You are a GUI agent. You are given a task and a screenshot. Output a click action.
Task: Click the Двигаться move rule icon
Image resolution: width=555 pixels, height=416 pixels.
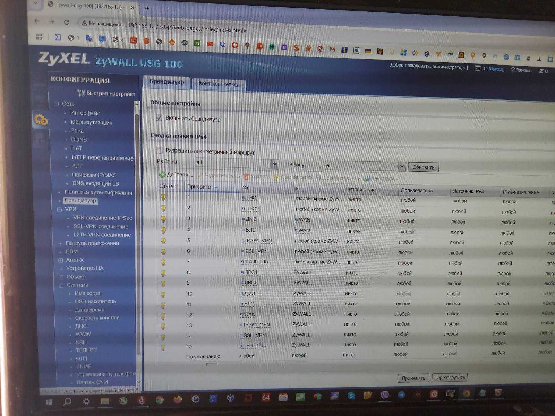[x=366, y=179]
